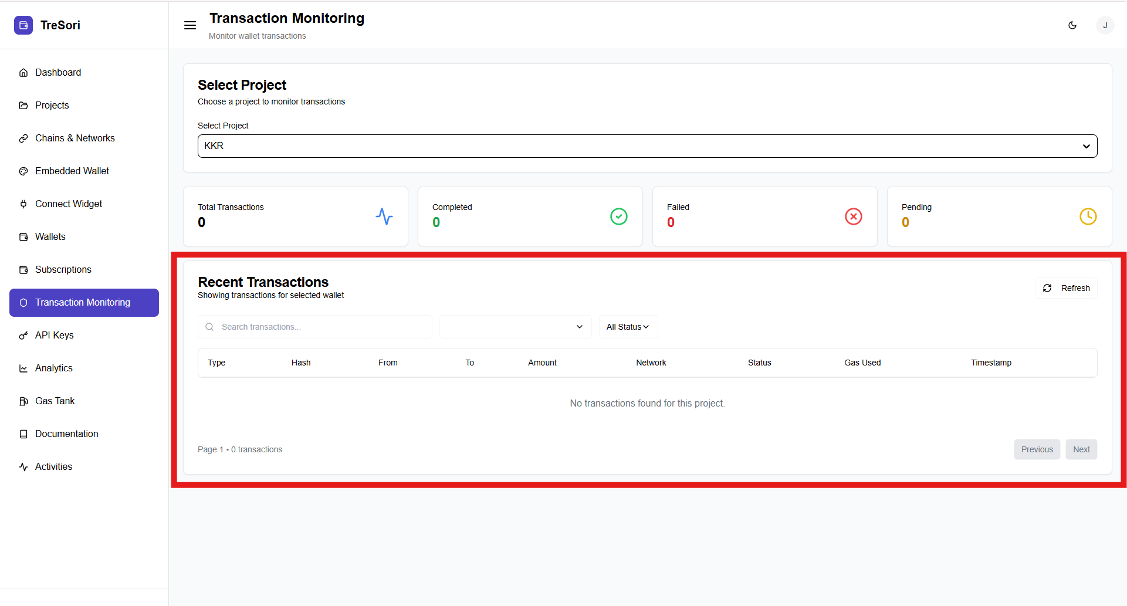Screen dimensions: 1127x606
Task: Click the TreSori logo icon
Action: point(23,25)
